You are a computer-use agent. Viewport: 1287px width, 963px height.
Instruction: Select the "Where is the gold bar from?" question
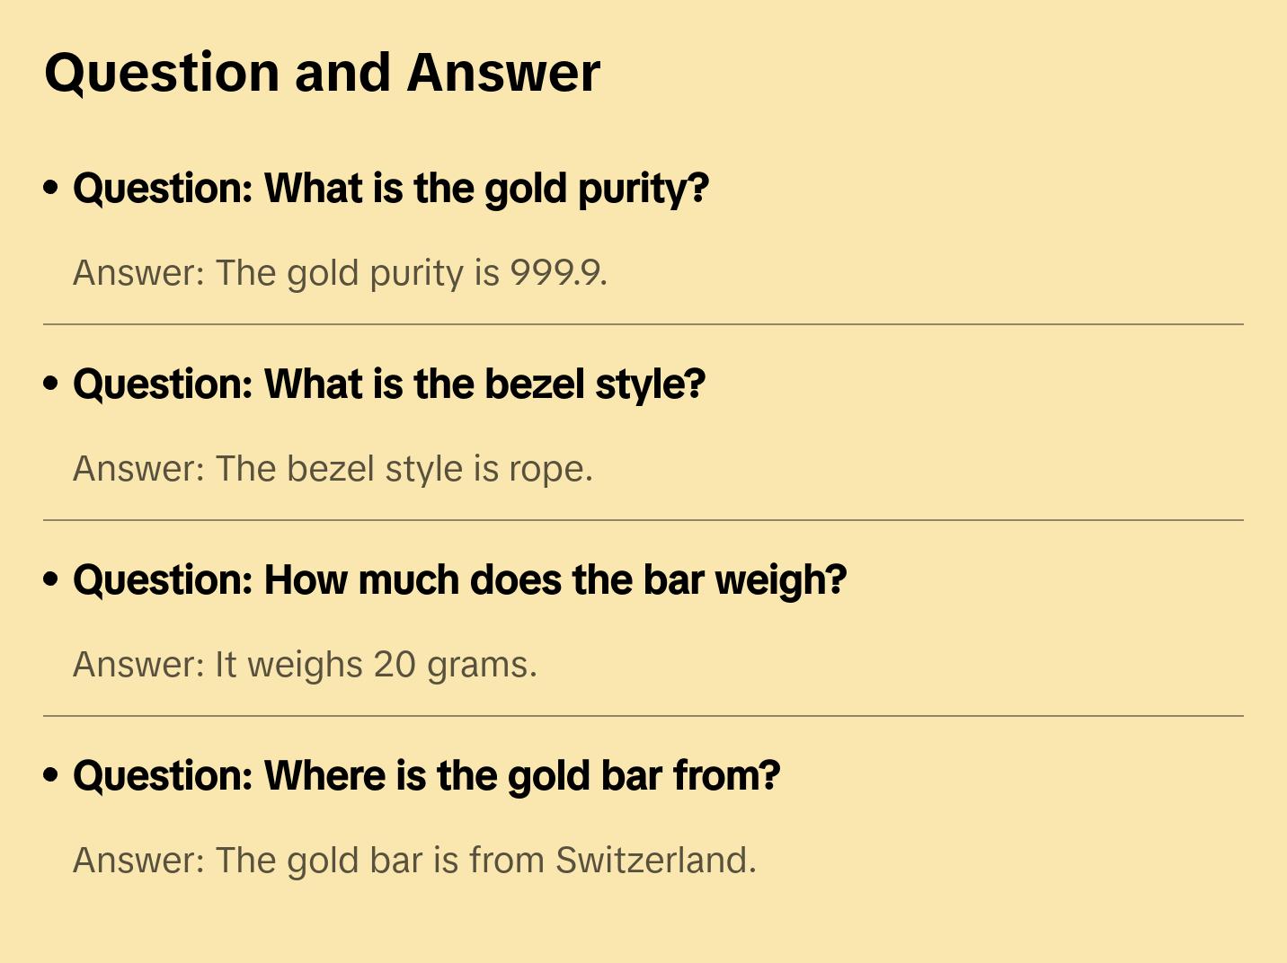[x=426, y=776]
